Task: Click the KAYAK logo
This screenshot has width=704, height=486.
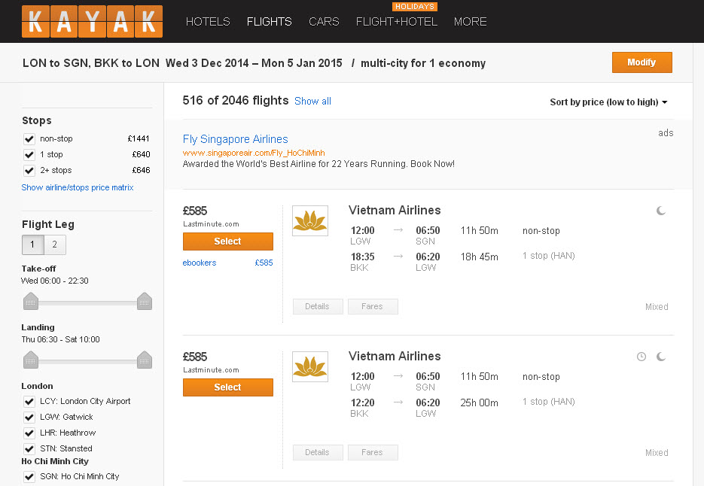Action: click(x=92, y=21)
